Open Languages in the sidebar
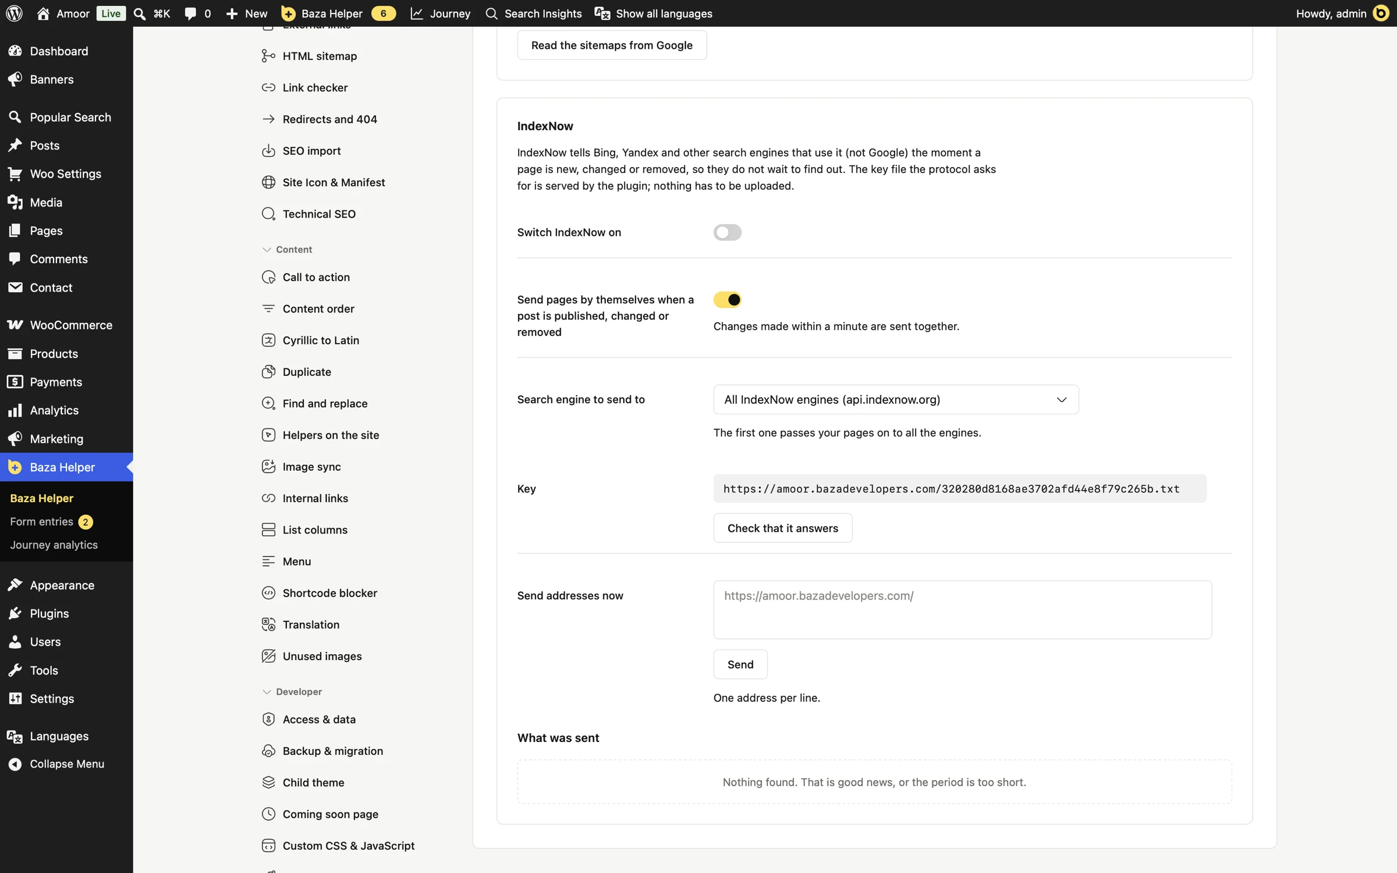Viewport: 1397px width, 873px height. click(x=66, y=736)
